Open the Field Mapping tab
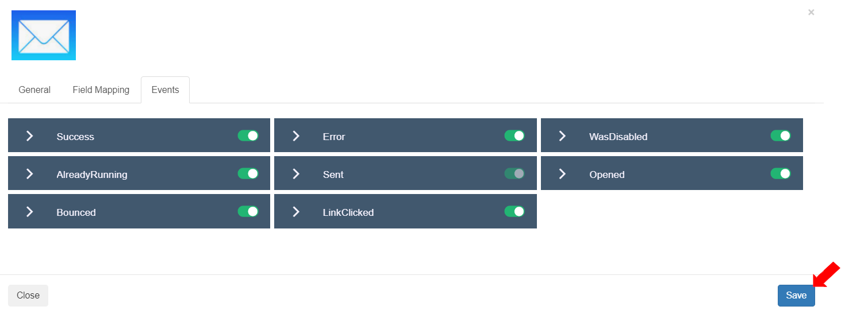 [101, 90]
